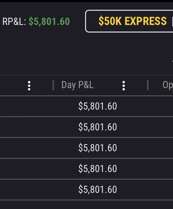Select the first row's cell under the Op column
Viewport: 173px width, 209px height.
click(x=160, y=106)
